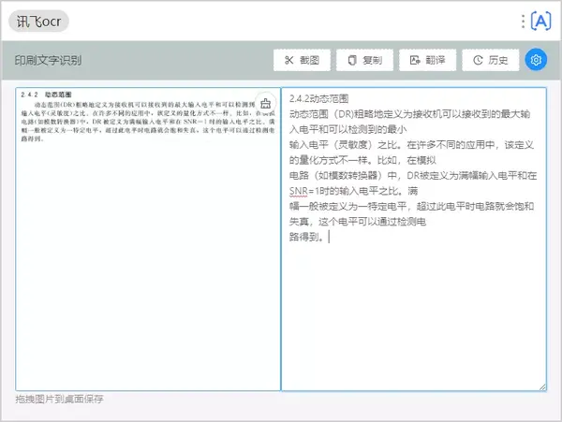
Task: Click the 截图 screenshot button
Action: [x=302, y=60]
